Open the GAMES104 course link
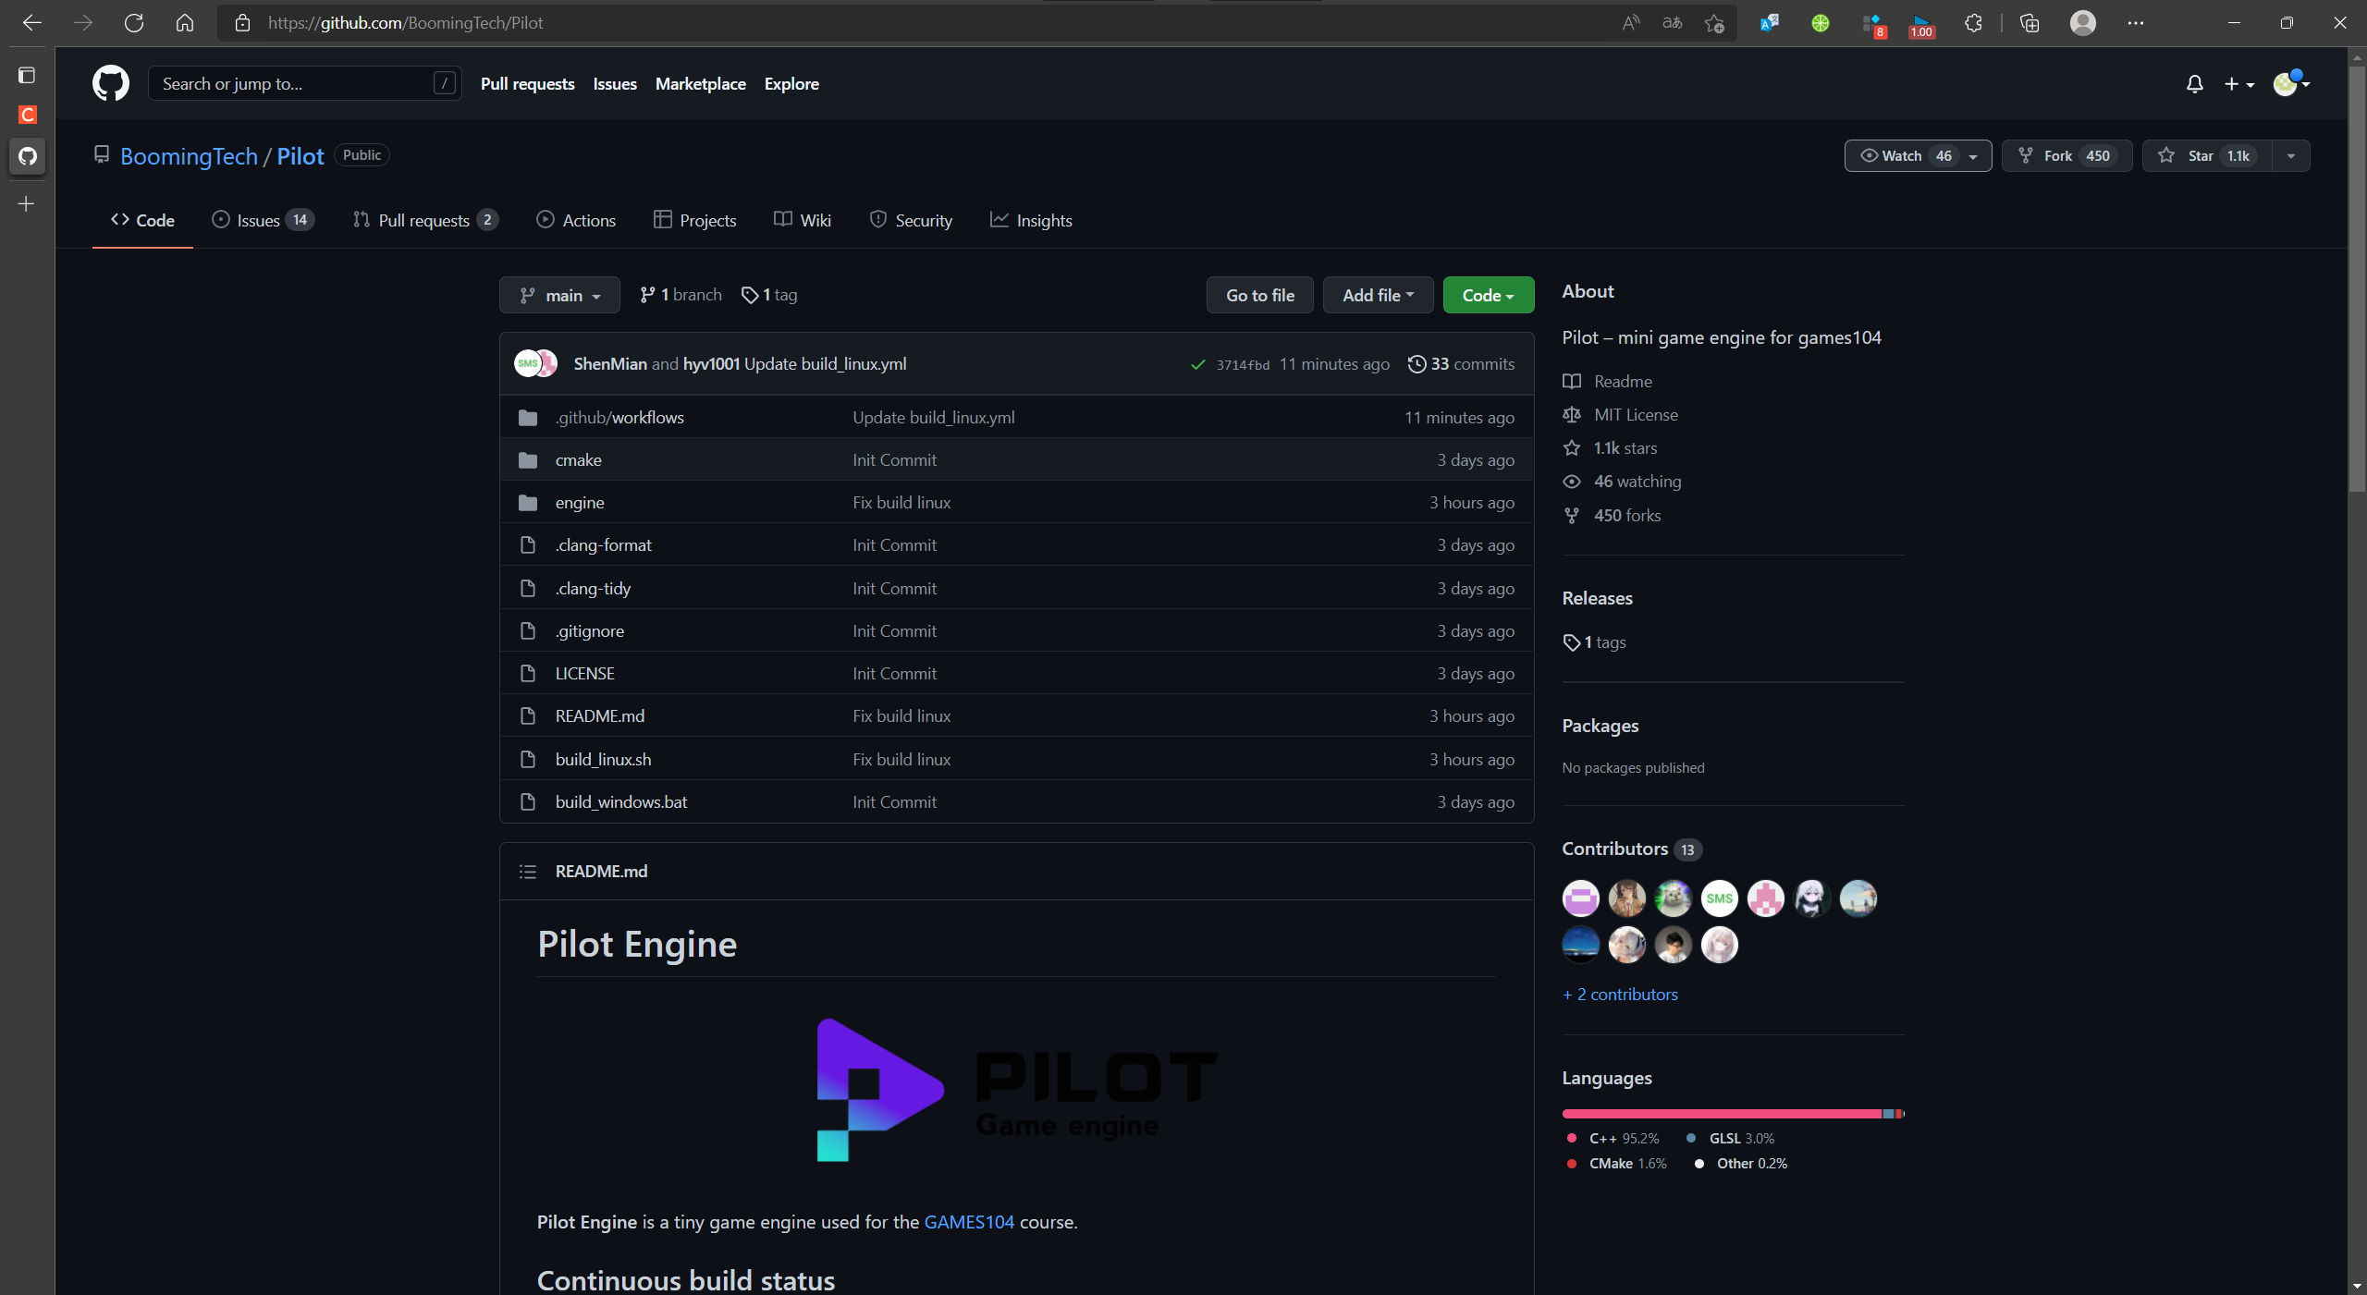 click(x=969, y=1222)
